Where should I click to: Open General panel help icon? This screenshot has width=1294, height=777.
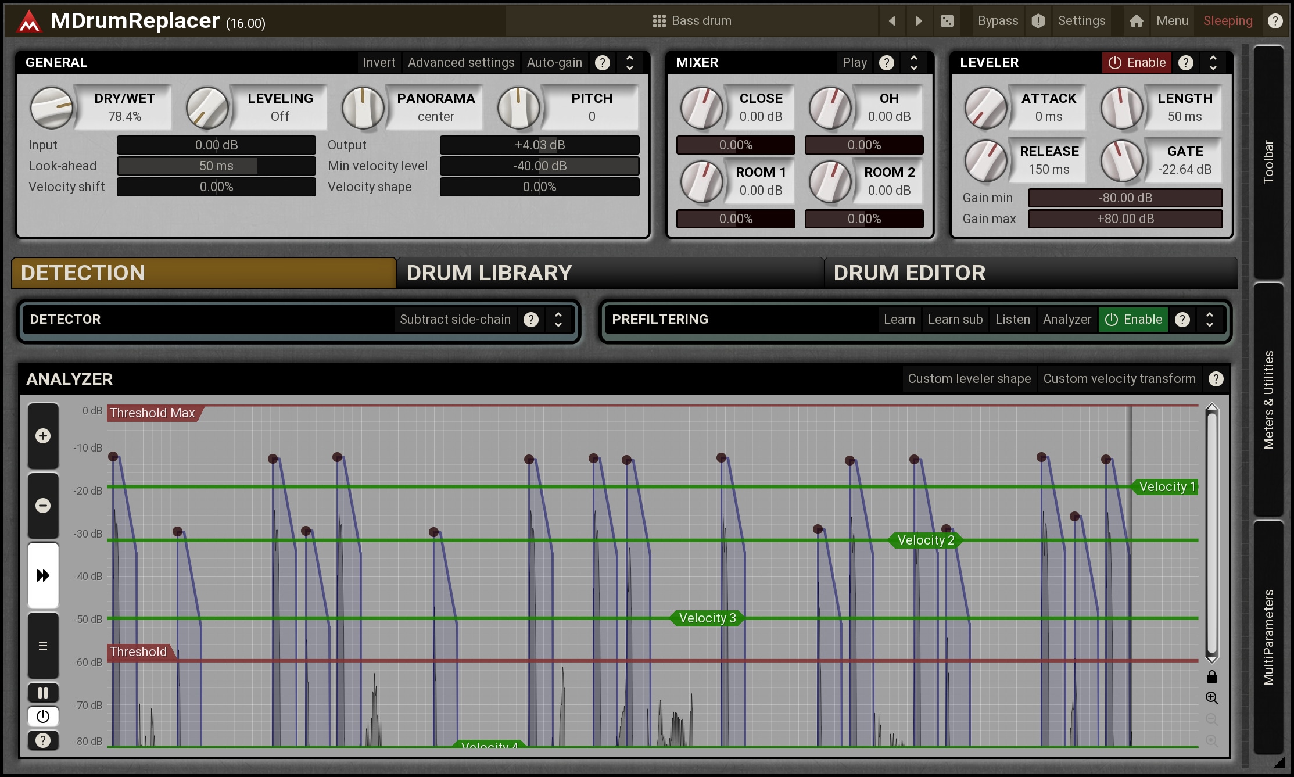coord(603,63)
